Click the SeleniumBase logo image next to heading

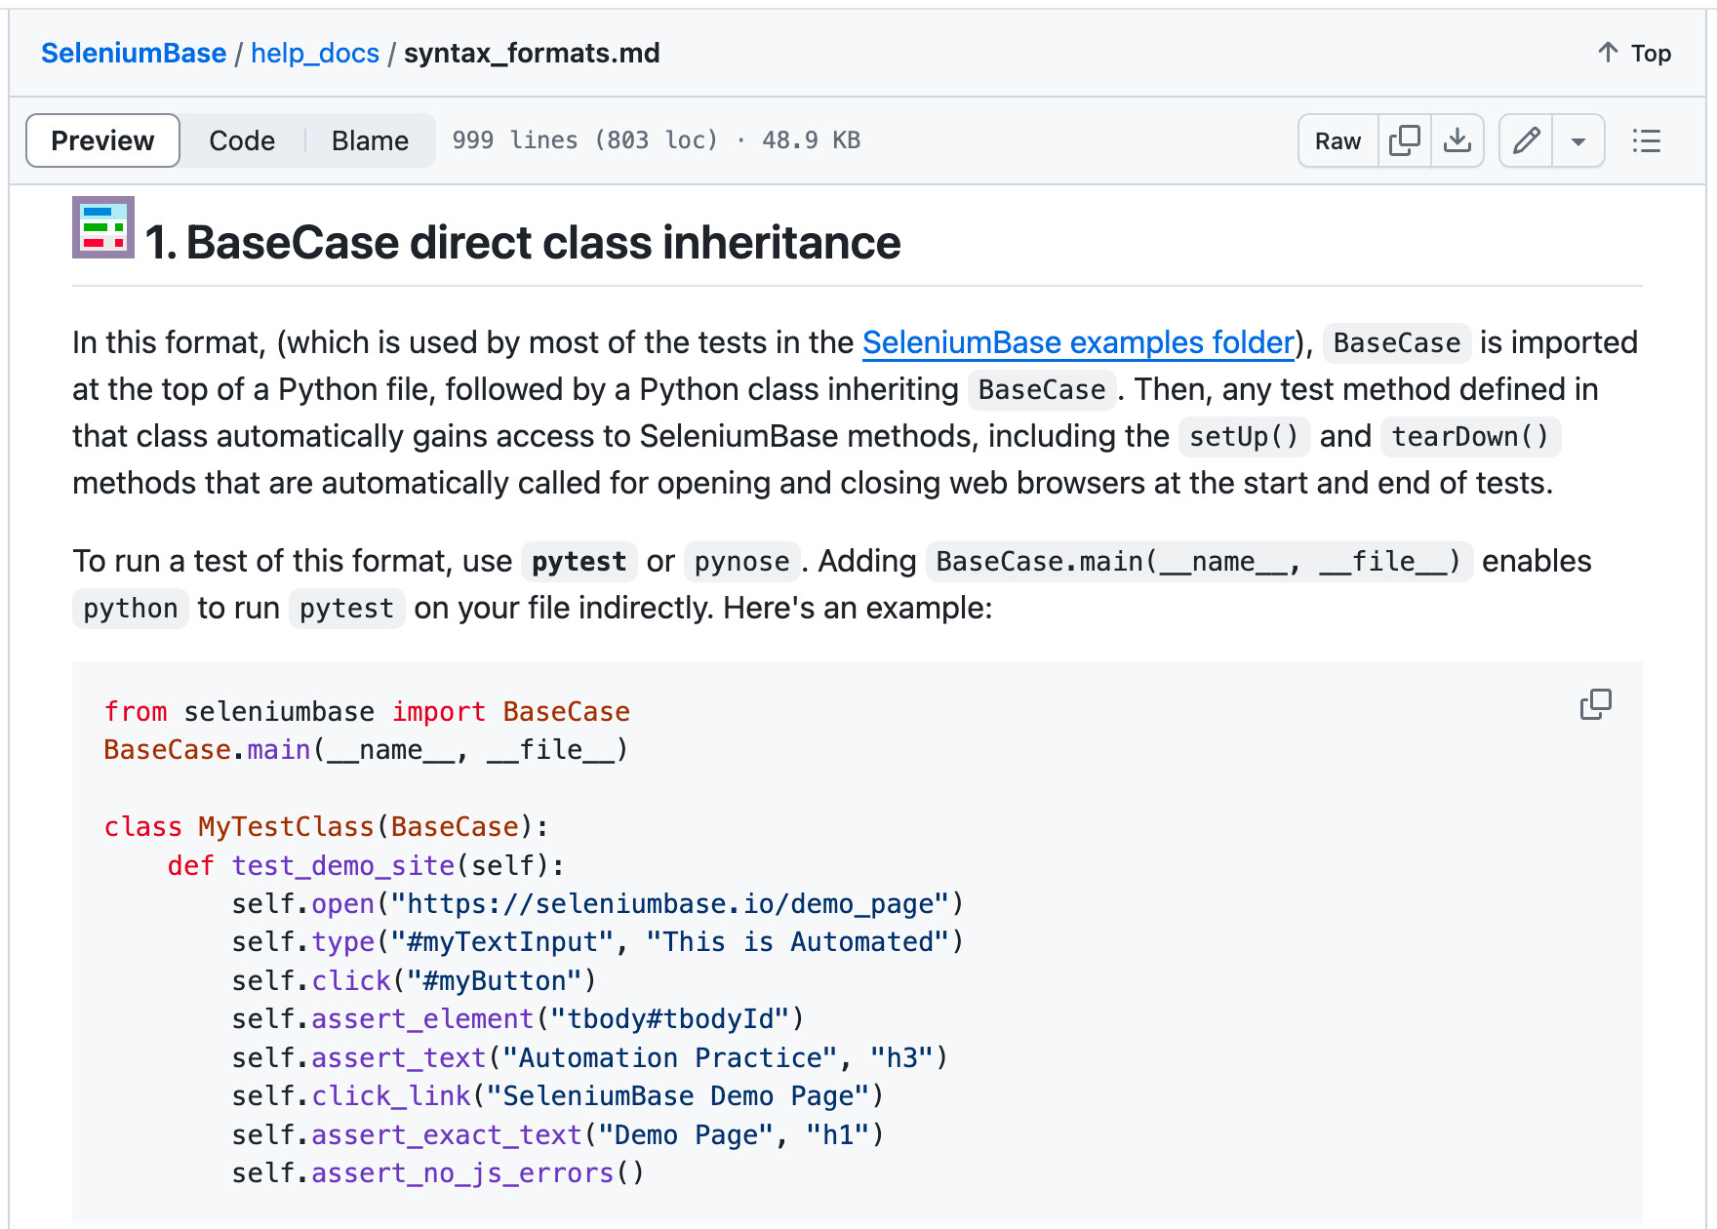[x=103, y=227]
